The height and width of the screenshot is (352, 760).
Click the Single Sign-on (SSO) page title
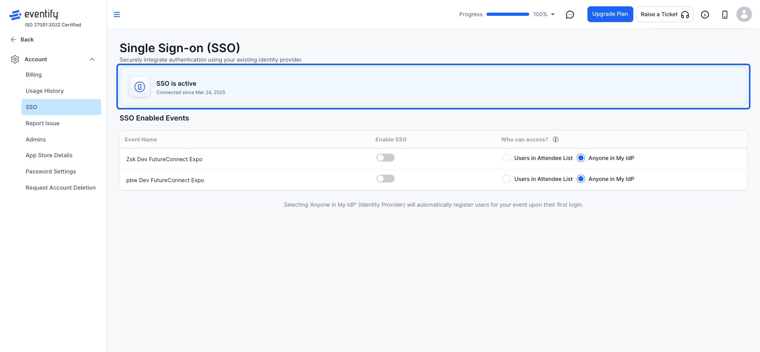(180, 48)
